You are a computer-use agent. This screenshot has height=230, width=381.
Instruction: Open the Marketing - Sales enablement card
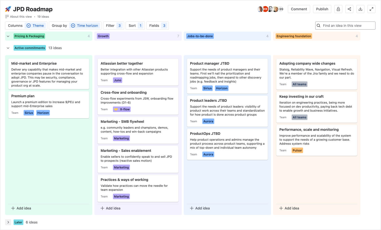pos(138,159)
